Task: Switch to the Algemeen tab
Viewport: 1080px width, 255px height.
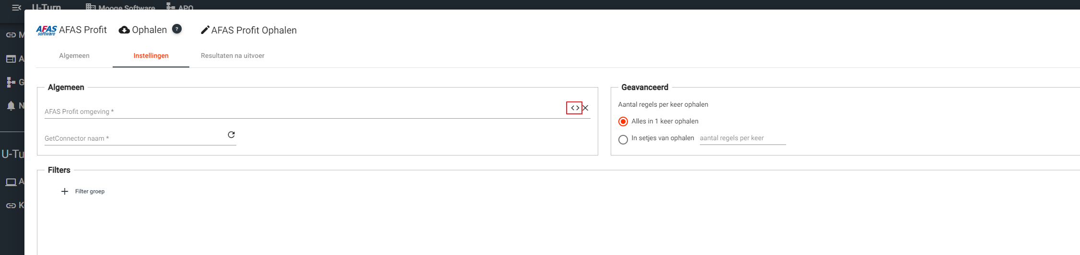Action: [x=74, y=56]
